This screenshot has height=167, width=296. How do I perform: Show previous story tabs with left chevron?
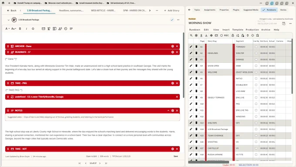coord(20,10)
